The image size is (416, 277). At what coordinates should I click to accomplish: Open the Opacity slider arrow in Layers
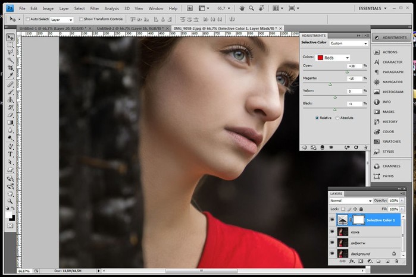(402, 201)
